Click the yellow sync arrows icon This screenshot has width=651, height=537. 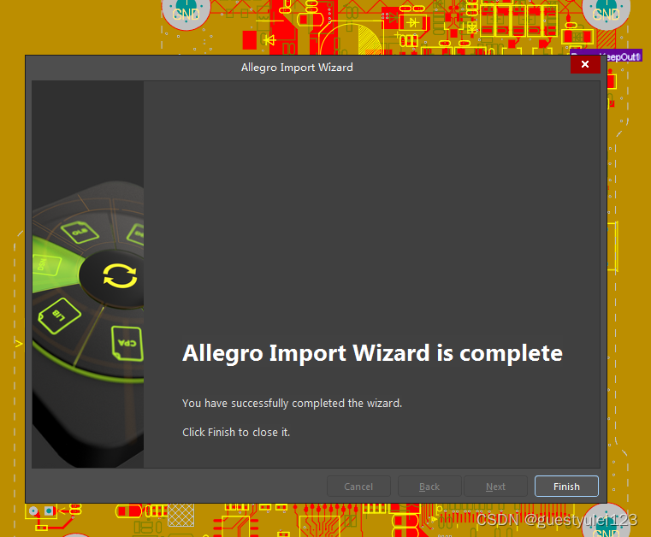(x=120, y=275)
